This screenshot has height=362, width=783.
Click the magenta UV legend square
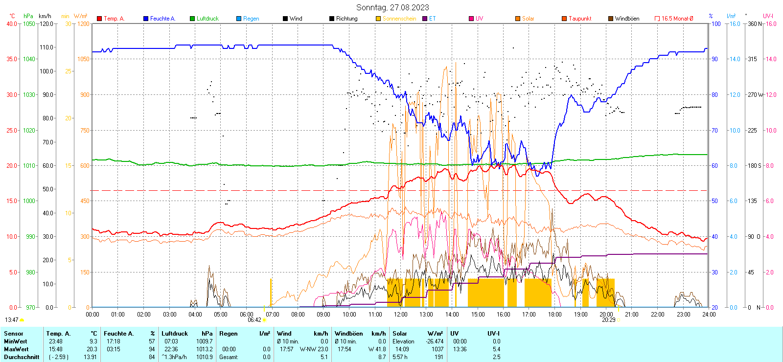471,19
